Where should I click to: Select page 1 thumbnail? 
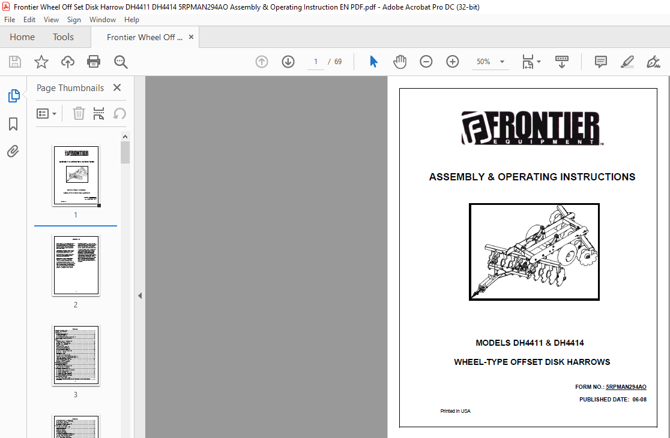coord(76,176)
